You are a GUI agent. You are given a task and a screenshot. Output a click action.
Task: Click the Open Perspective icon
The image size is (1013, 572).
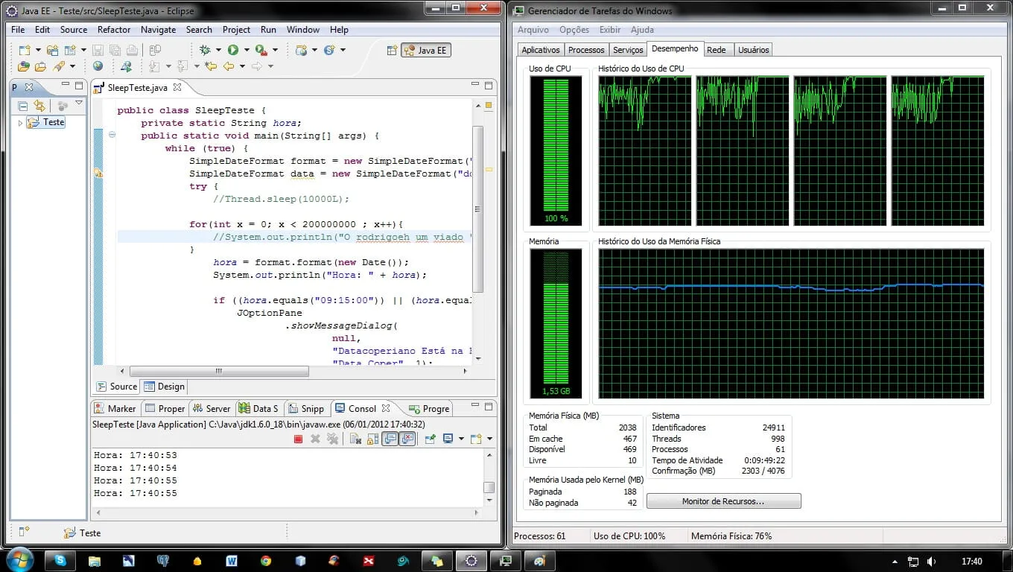point(392,51)
